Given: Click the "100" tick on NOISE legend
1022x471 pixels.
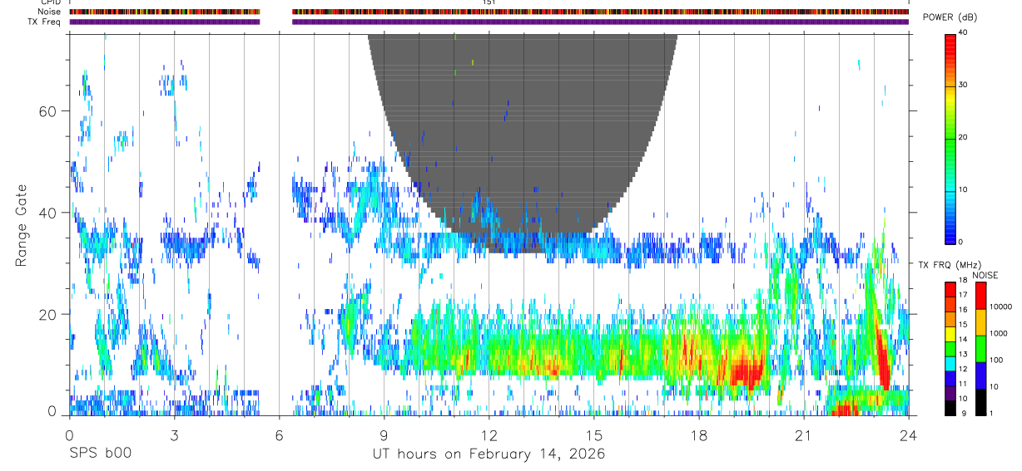Looking at the screenshot, I should pyautogui.click(x=997, y=361).
